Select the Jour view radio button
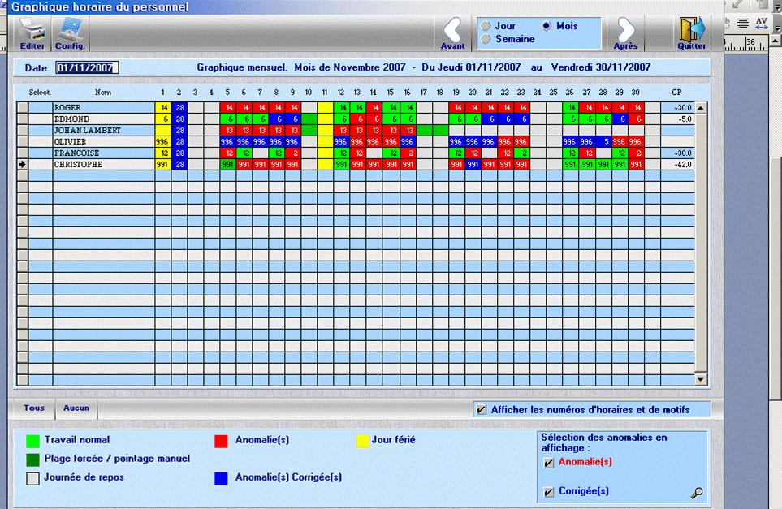The image size is (782, 509). (486, 26)
